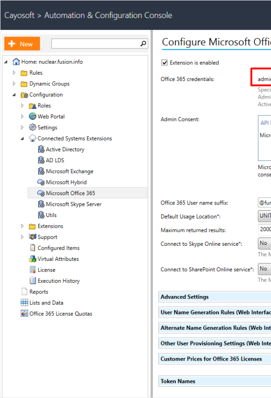Expand User Name Generation Rules section

click(x=214, y=312)
